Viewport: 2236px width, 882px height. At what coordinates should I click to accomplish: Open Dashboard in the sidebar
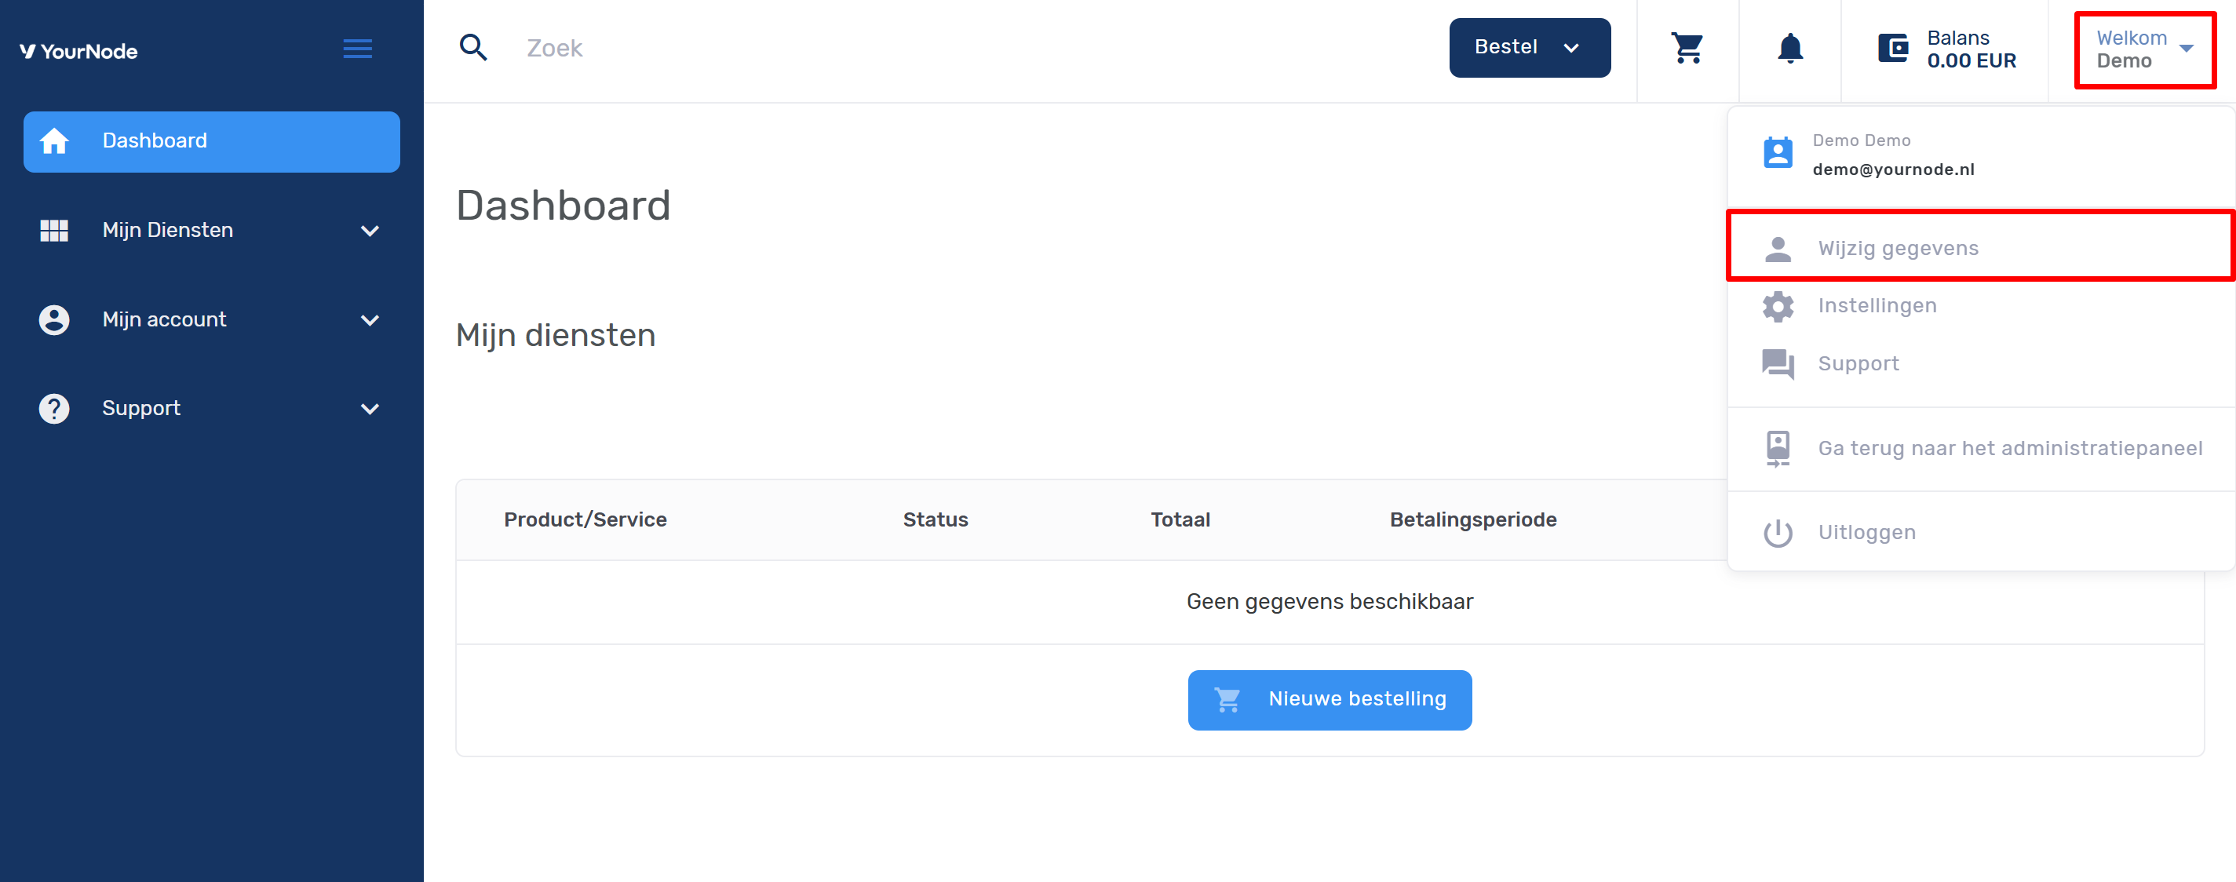pyautogui.click(x=212, y=141)
